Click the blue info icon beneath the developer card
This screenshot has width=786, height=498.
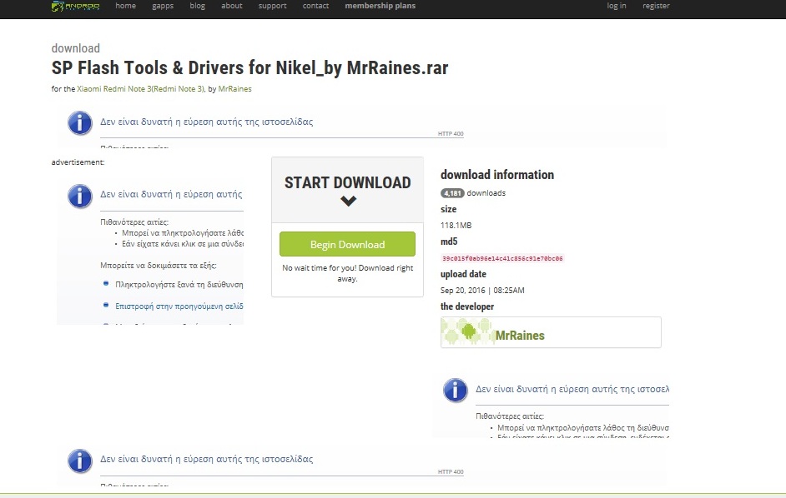click(455, 390)
